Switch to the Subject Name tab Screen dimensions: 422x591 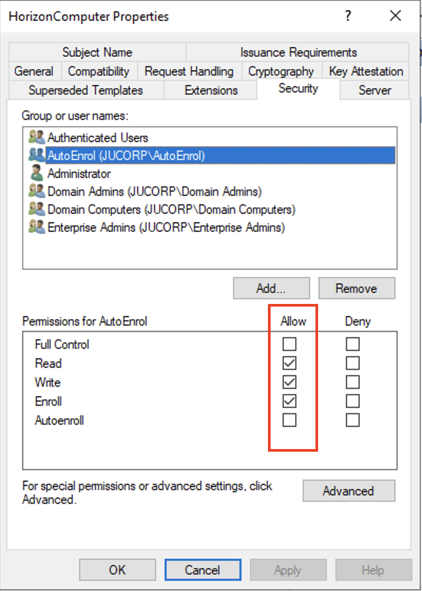tap(97, 52)
